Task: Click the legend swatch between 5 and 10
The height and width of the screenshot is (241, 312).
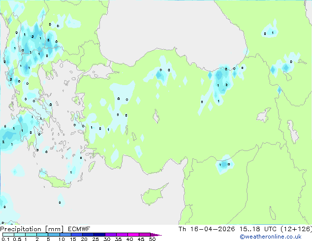Action: (x=54, y=235)
